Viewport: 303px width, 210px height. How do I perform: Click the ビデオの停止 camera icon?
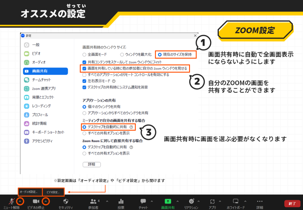36,201
